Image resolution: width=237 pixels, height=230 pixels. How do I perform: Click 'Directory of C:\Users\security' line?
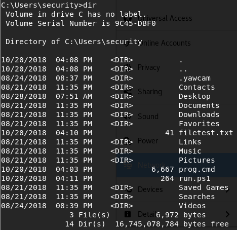click(x=74, y=42)
